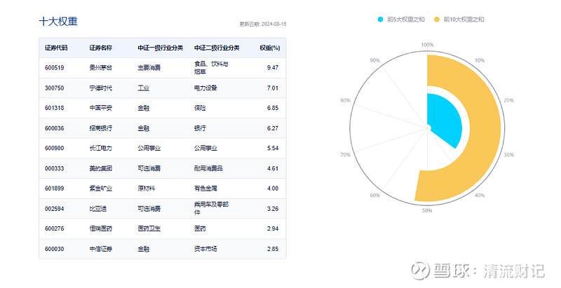Image resolution: width=561 pixels, height=288 pixels.
Task: Click the weight value 4.61
Action: click(273, 169)
